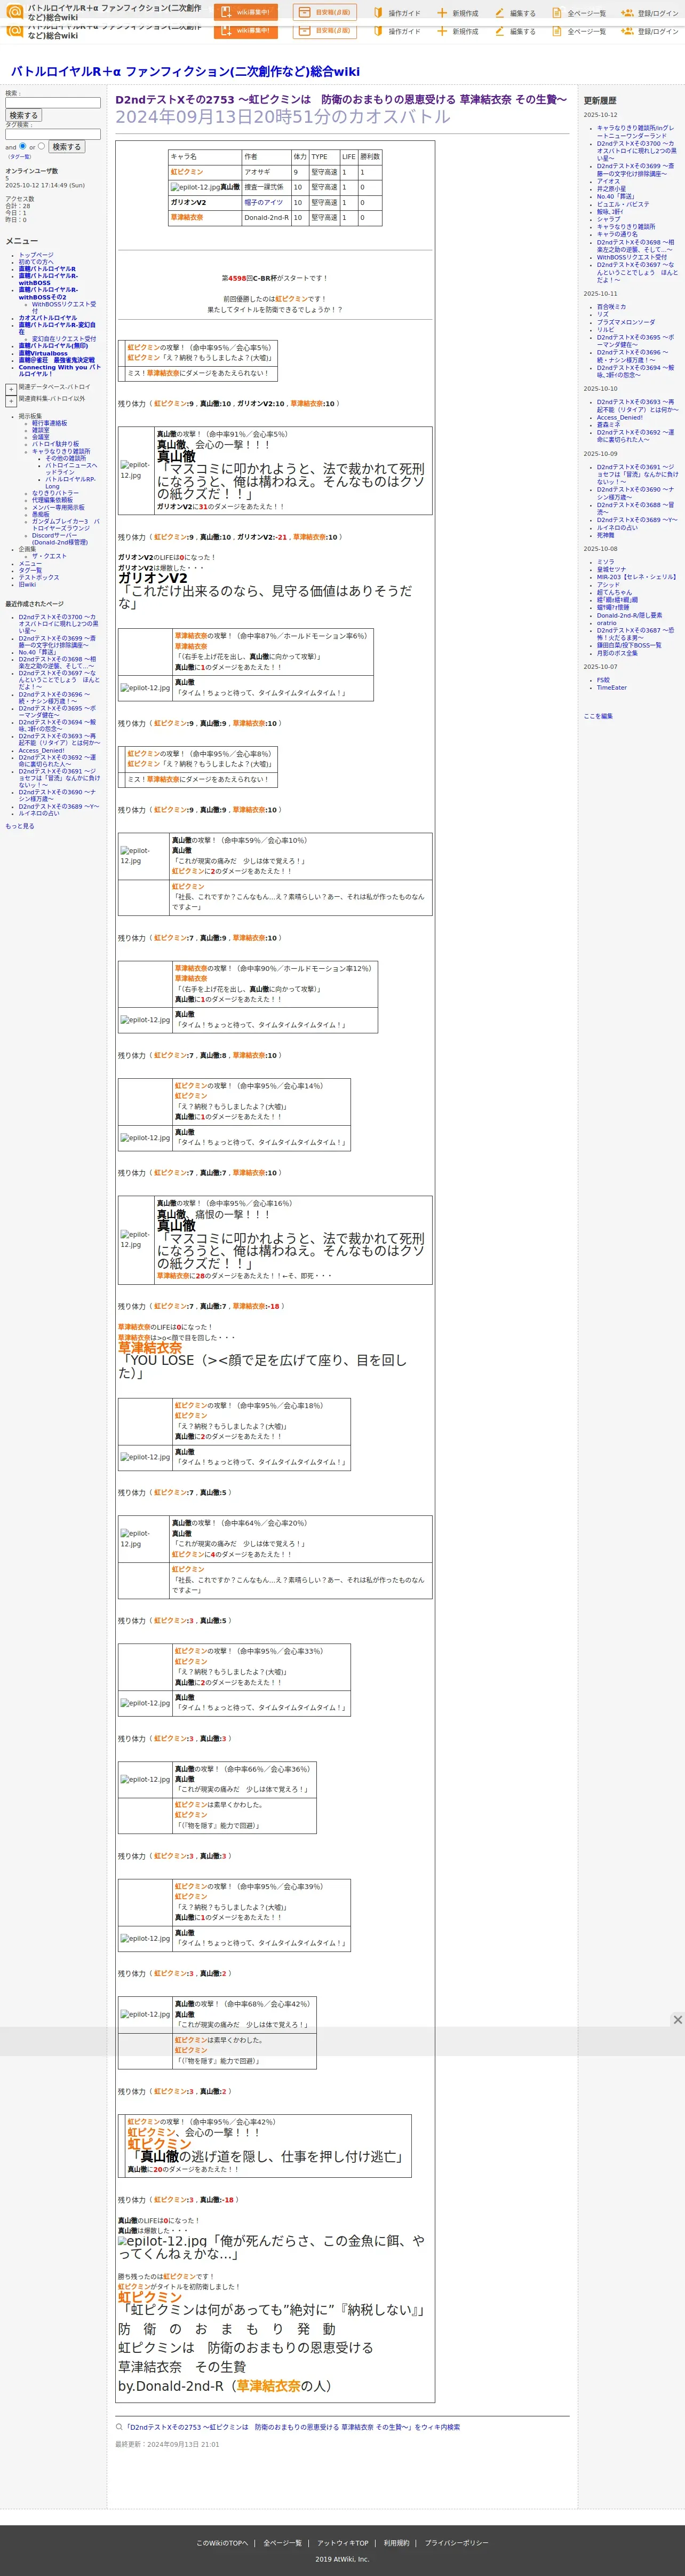Select the 'and' radio button
Viewport: 685px width, 2576px height.
pyautogui.click(x=23, y=146)
